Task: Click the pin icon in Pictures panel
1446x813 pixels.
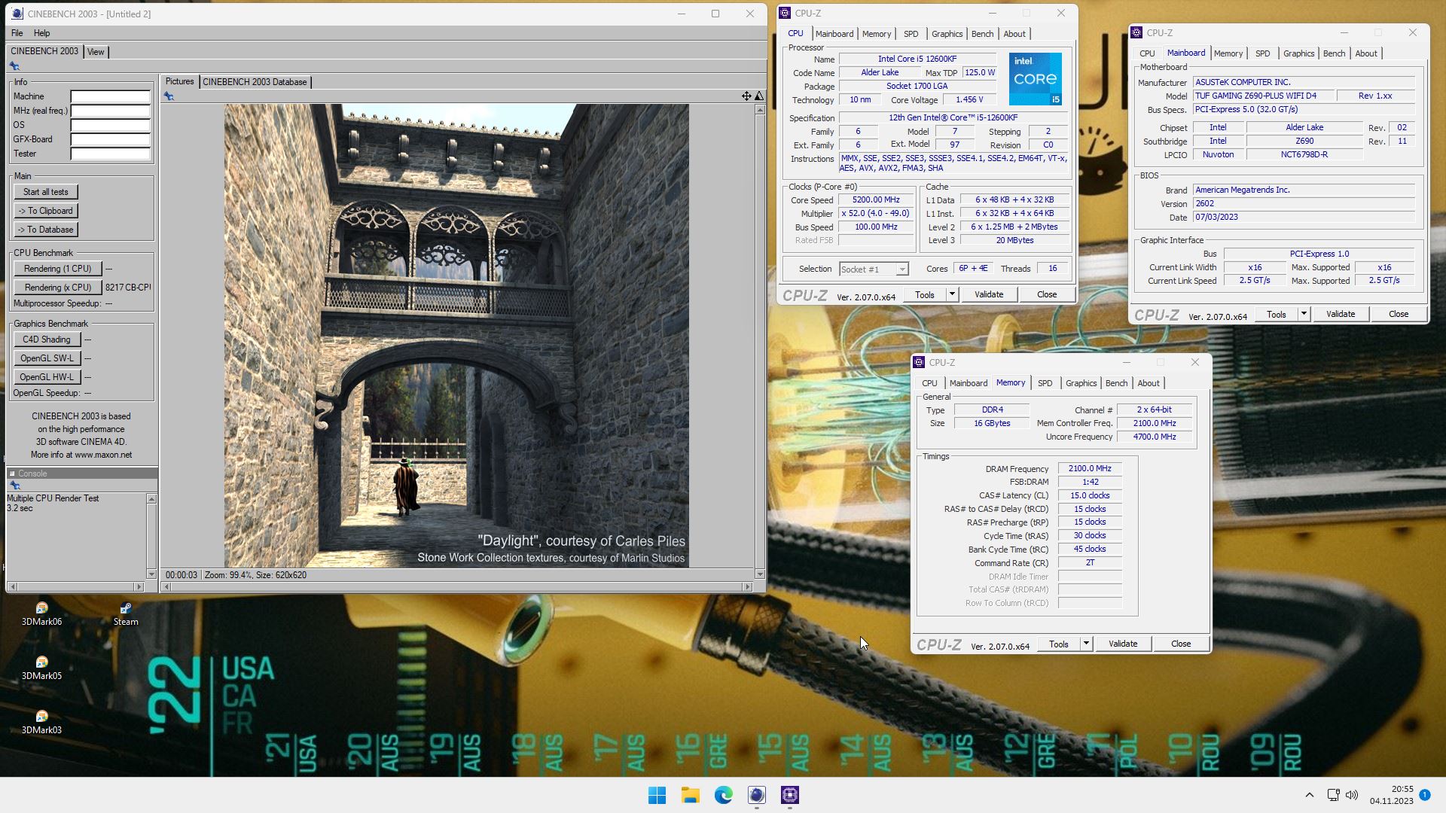Action: click(169, 96)
